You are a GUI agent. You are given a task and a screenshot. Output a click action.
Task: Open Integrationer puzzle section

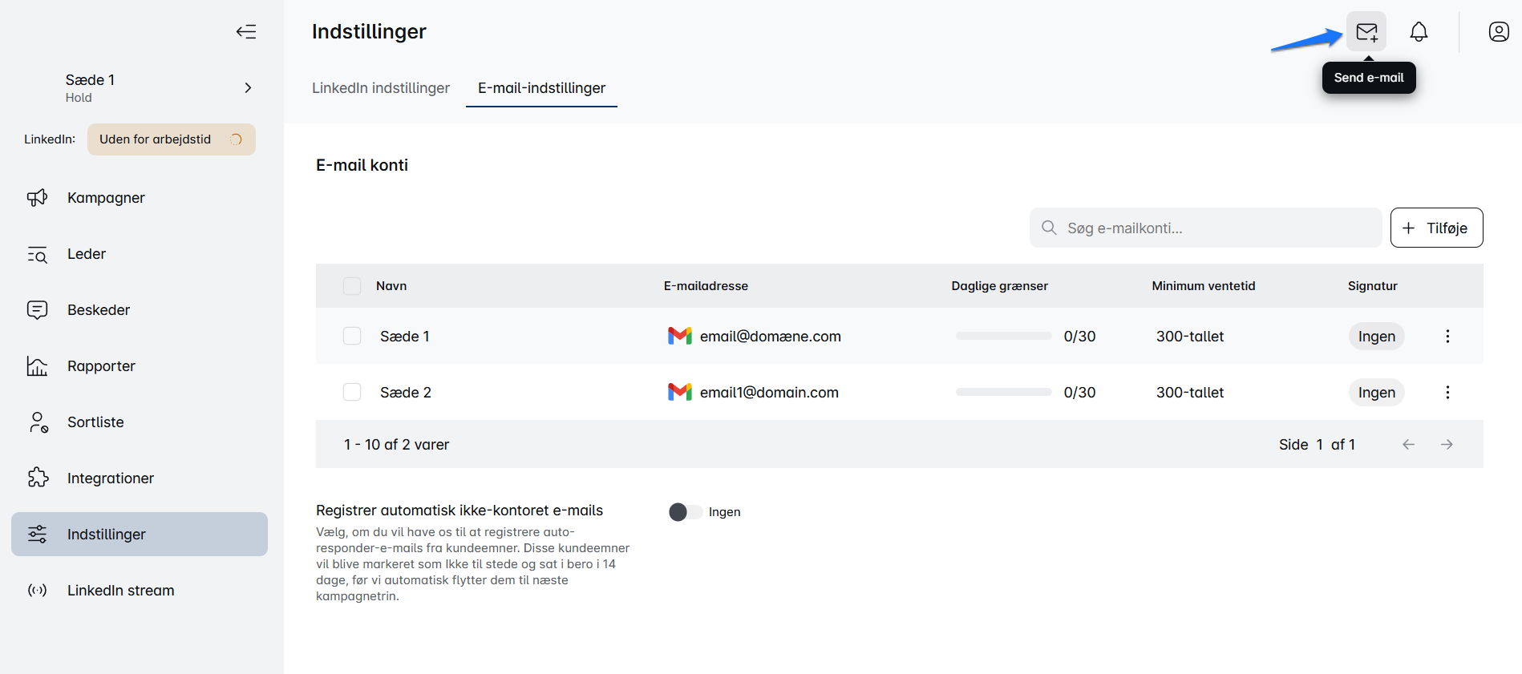(110, 478)
